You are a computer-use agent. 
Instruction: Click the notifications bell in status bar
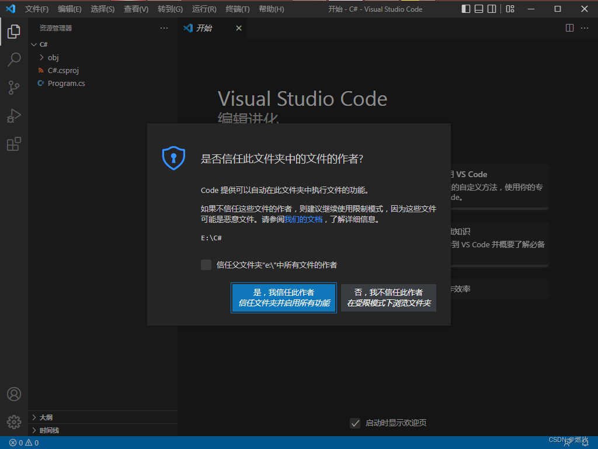click(x=585, y=443)
